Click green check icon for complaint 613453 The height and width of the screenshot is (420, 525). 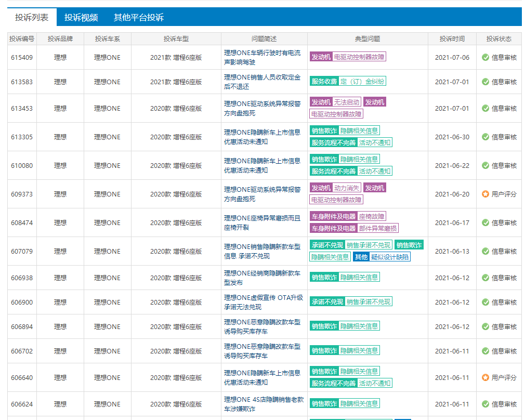(485, 108)
